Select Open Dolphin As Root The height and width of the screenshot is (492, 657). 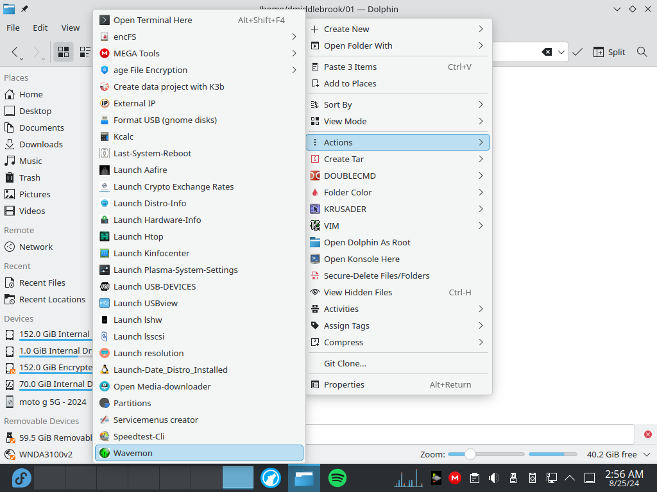pos(398,242)
